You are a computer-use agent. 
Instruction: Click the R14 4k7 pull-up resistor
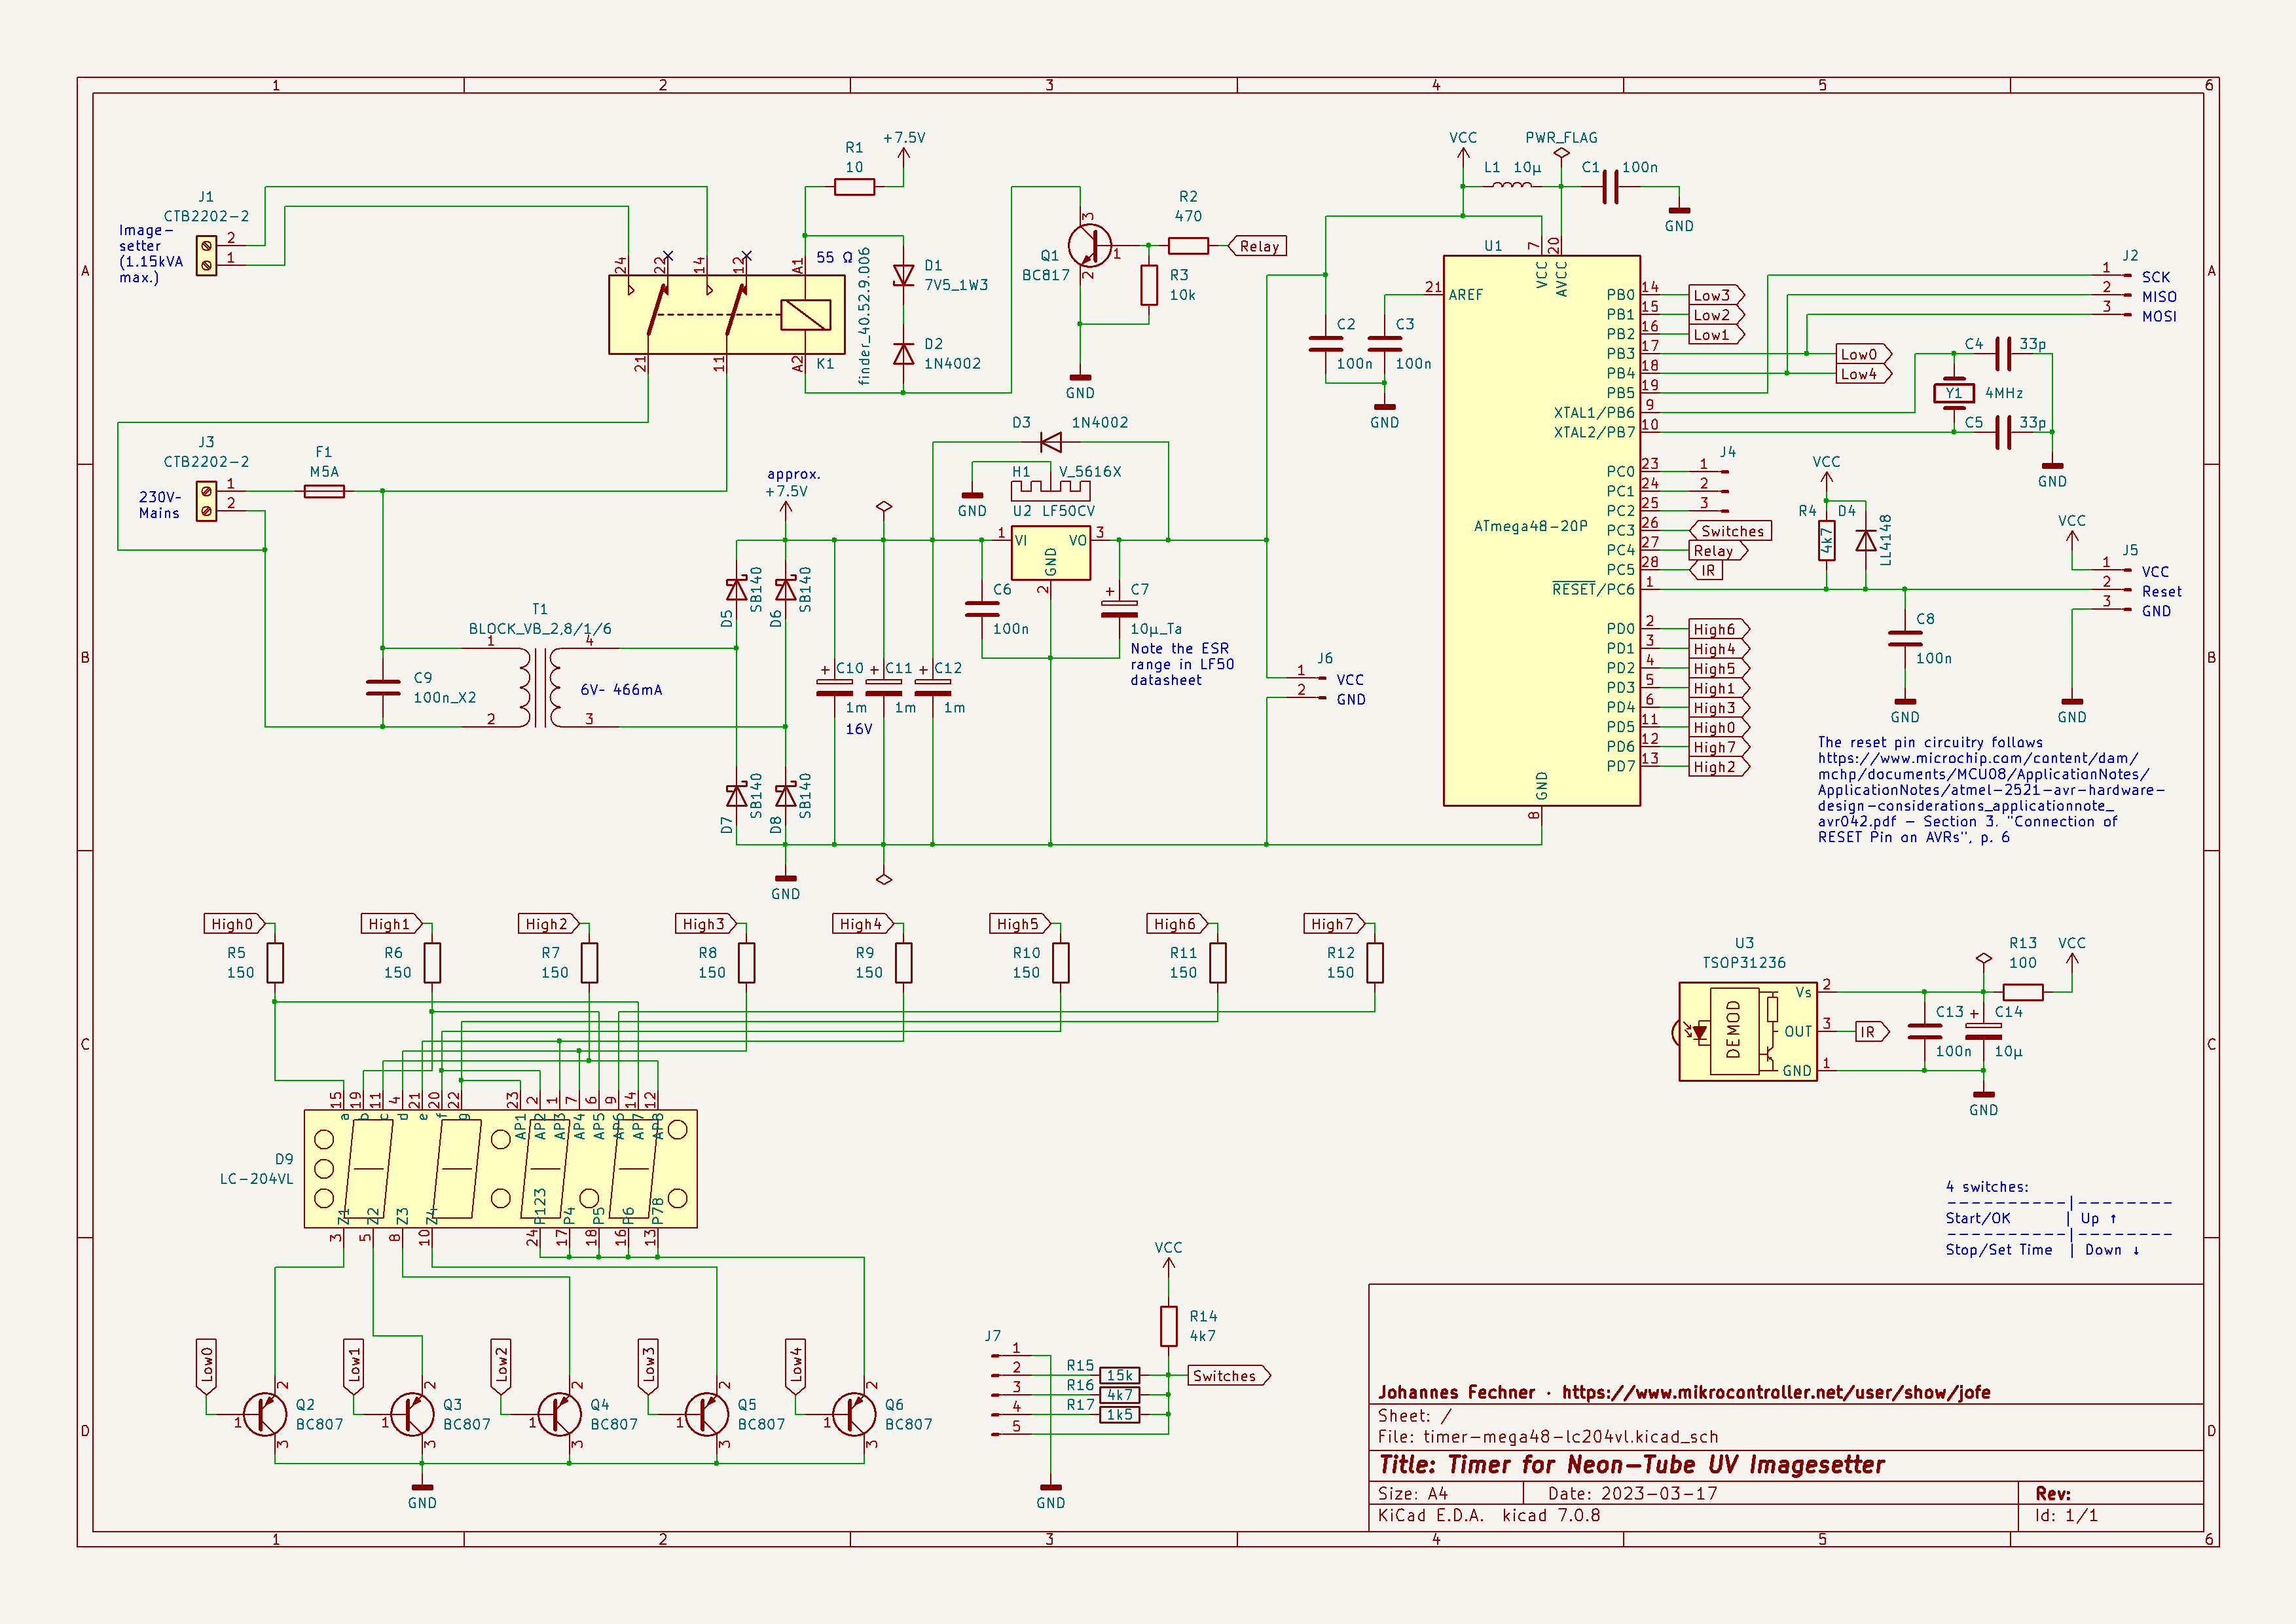click(x=1168, y=1326)
